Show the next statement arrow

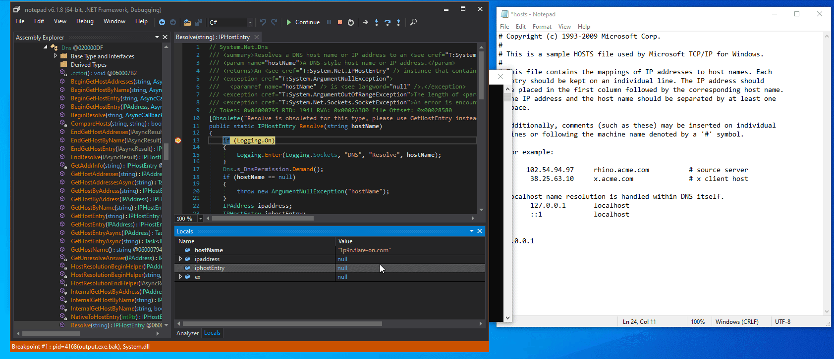(365, 22)
